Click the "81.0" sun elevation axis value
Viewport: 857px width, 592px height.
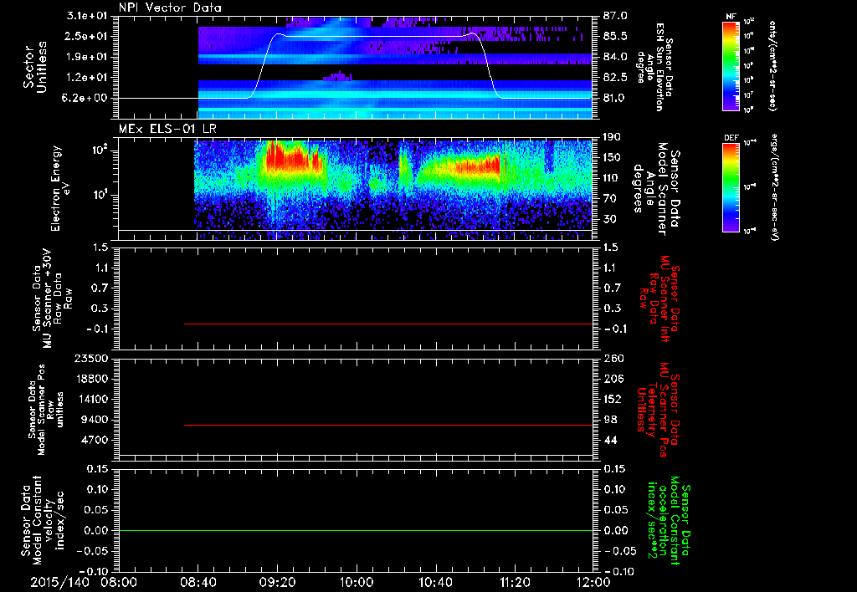615,99
